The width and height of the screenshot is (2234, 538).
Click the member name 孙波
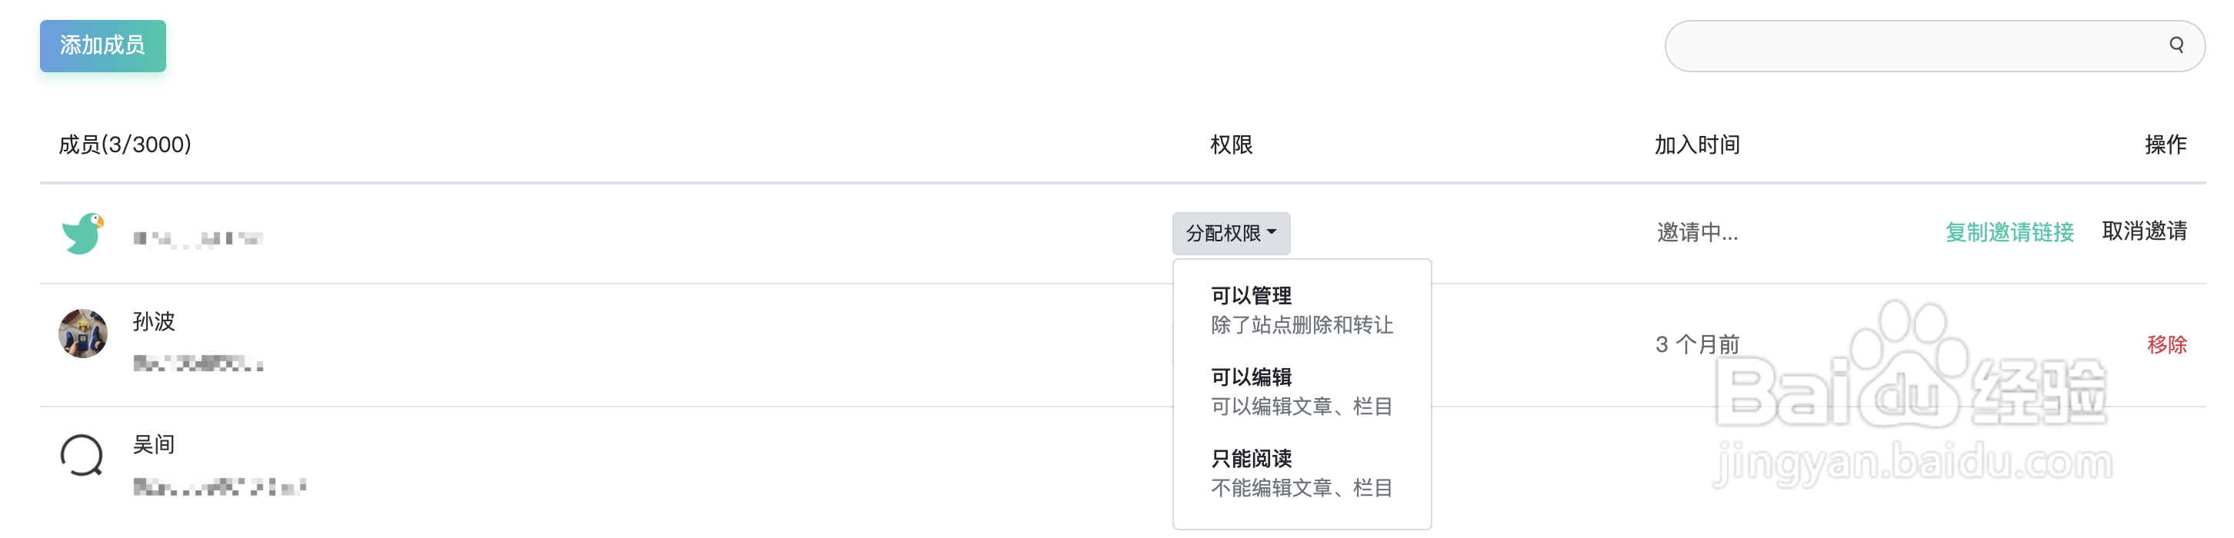[152, 321]
